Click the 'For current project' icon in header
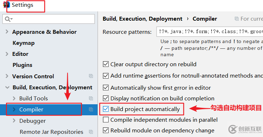 click(x=237, y=19)
